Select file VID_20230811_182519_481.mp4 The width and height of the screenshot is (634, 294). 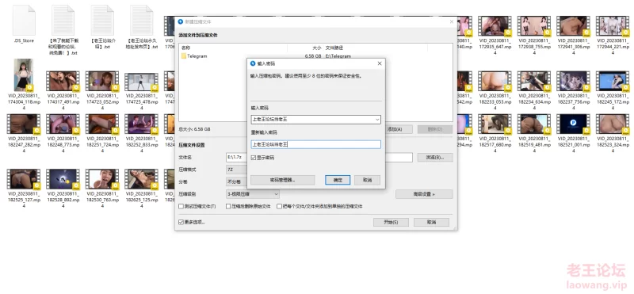(x=534, y=124)
